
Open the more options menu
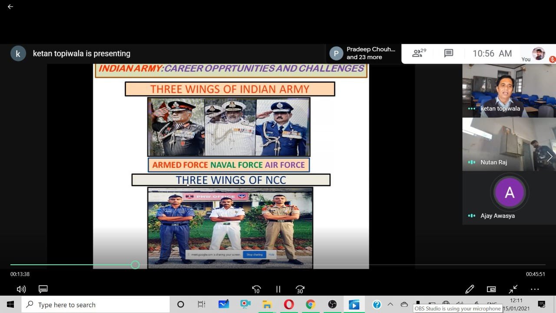click(x=535, y=289)
